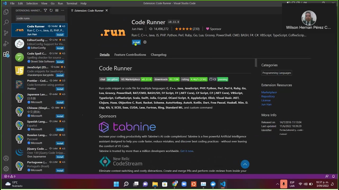The height and width of the screenshot is (190, 339).
Task: Open notifications bell in status bar
Action: (x=333, y=176)
